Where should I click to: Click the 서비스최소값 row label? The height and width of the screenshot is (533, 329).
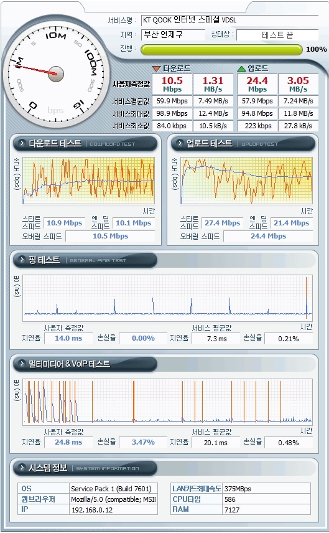[x=131, y=126]
